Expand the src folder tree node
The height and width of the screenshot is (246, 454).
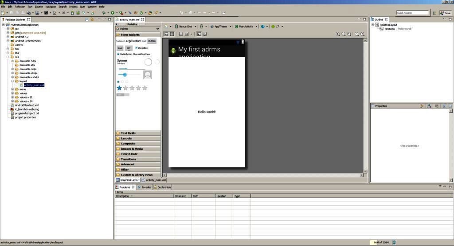tap(8, 29)
